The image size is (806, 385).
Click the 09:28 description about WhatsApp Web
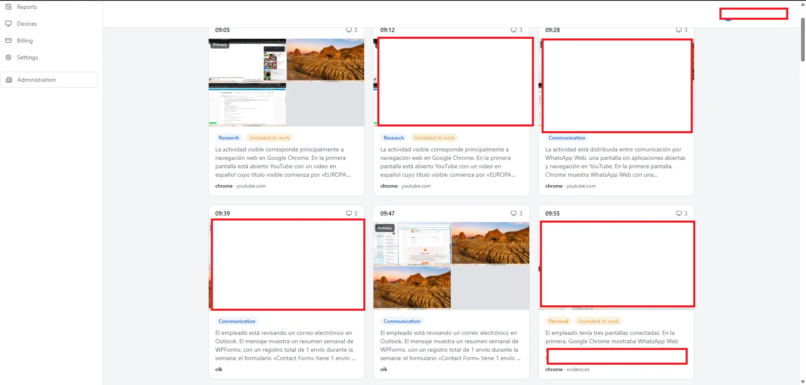pos(615,162)
